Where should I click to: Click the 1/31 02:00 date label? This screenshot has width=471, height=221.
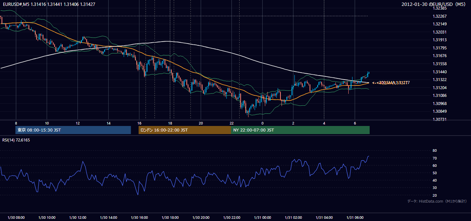click(293, 218)
